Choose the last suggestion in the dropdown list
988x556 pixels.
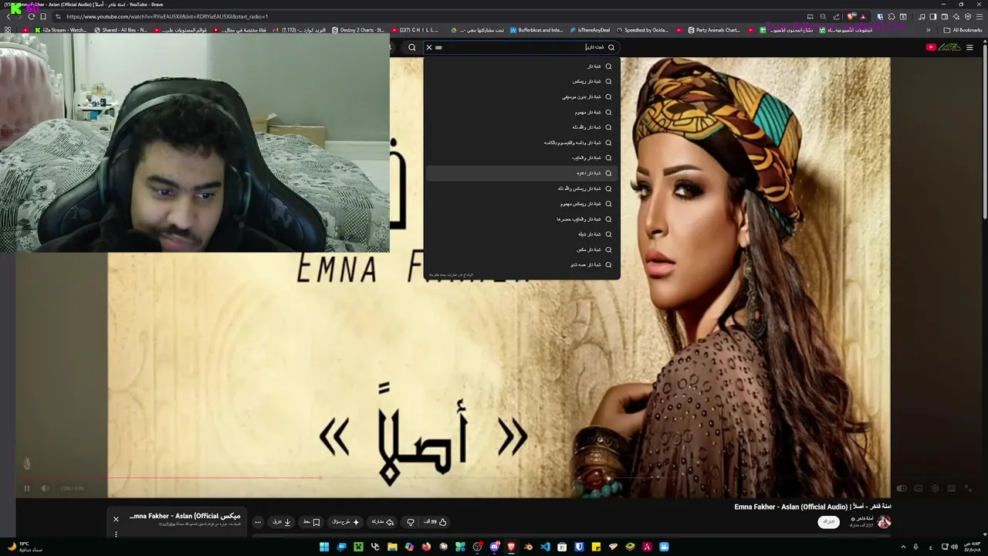(521, 265)
